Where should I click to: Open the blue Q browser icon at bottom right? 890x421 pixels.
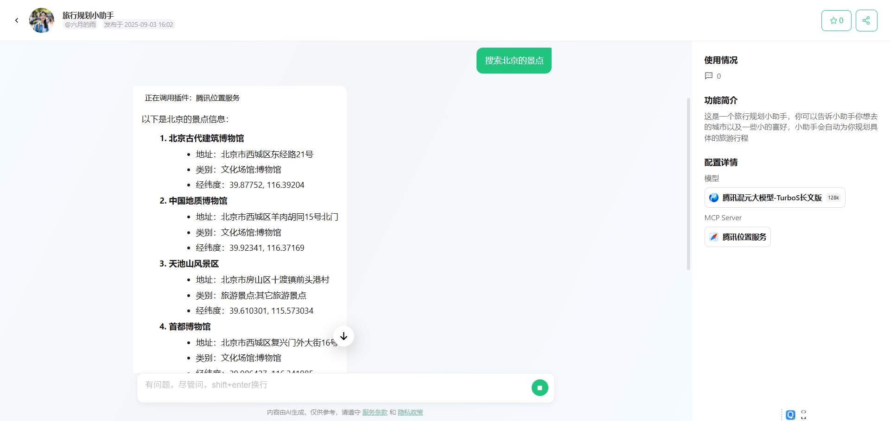(x=791, y=415)
